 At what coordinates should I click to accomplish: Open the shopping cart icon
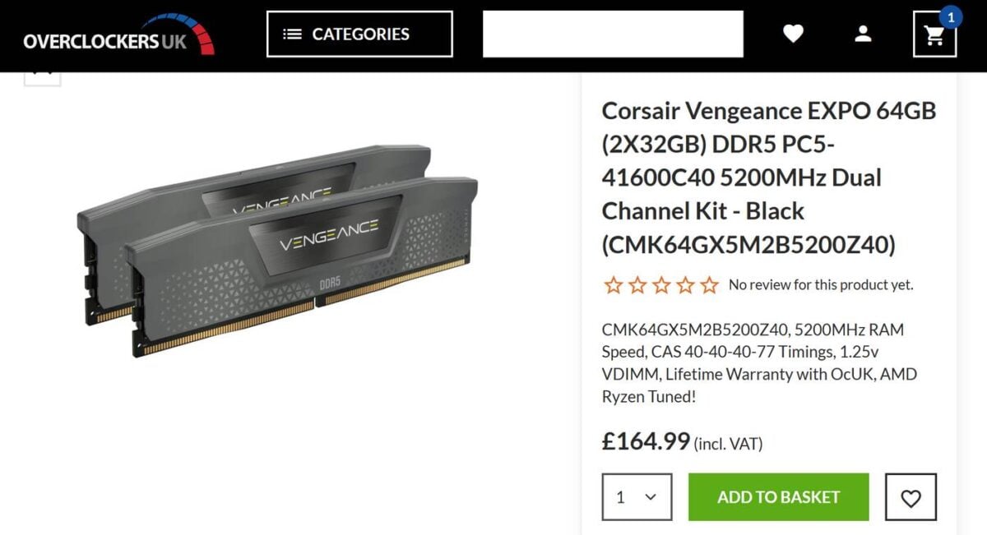(x=934, y=35)
